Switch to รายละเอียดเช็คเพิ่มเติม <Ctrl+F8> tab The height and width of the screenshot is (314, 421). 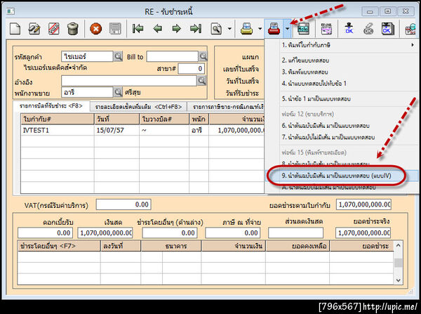[138, 107]
